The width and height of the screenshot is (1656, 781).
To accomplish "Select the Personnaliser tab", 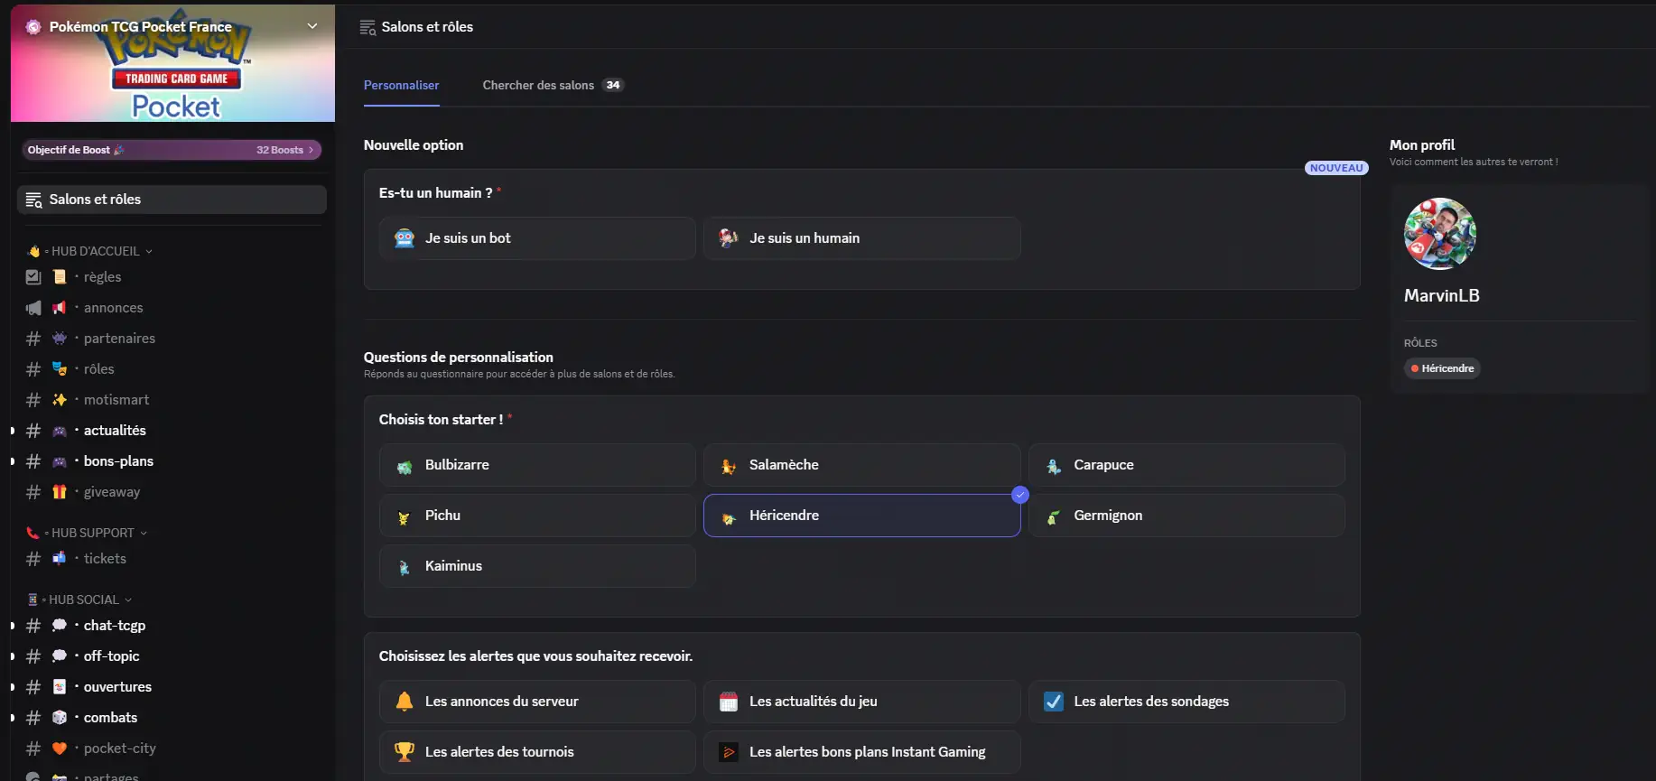I will coord(401,85).
